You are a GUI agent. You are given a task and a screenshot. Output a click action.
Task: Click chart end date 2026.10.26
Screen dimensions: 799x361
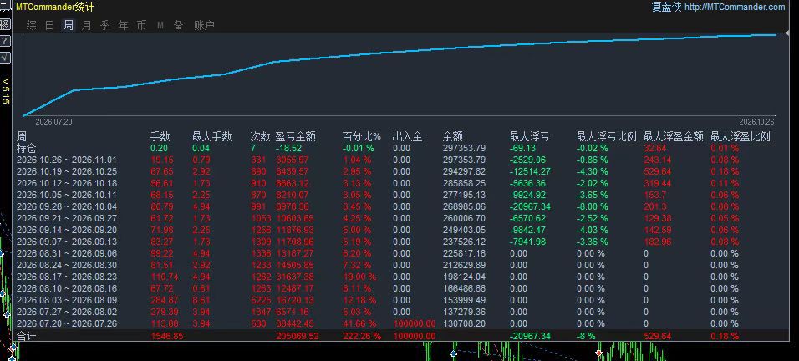756,122
